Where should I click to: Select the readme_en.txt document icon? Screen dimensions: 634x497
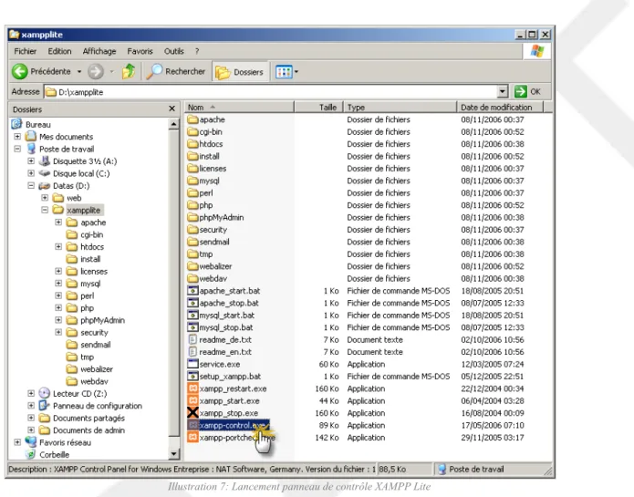[x=192, y=352]
